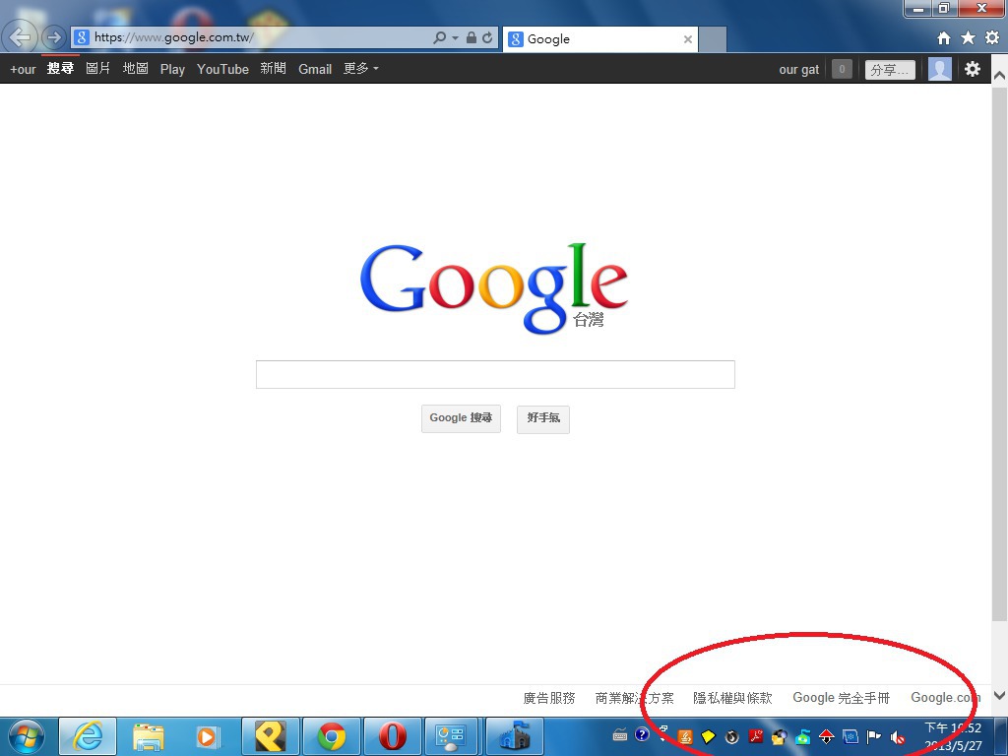Launch Google Chrome from the taskbar
The height and width of the screenshot is (756, 1008).
331,736
